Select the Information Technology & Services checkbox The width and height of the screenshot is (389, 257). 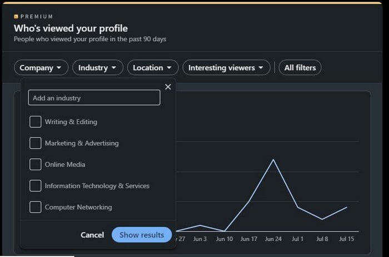pos(35,185)
